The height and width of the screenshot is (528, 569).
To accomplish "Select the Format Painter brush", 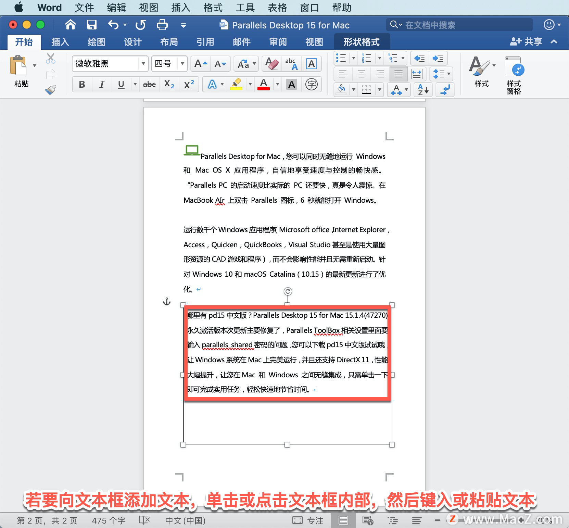I will click(x=51, y=90).
